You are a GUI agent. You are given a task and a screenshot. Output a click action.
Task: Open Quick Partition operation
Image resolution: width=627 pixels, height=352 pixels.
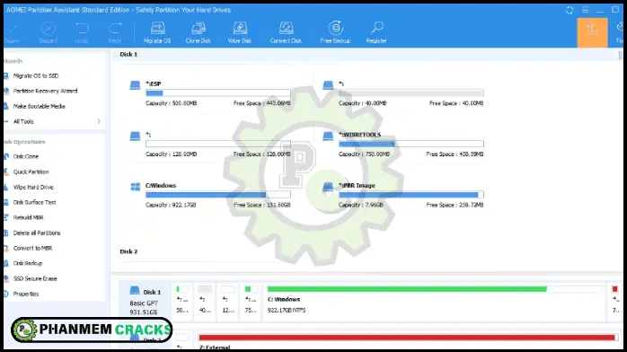[31, 172]
